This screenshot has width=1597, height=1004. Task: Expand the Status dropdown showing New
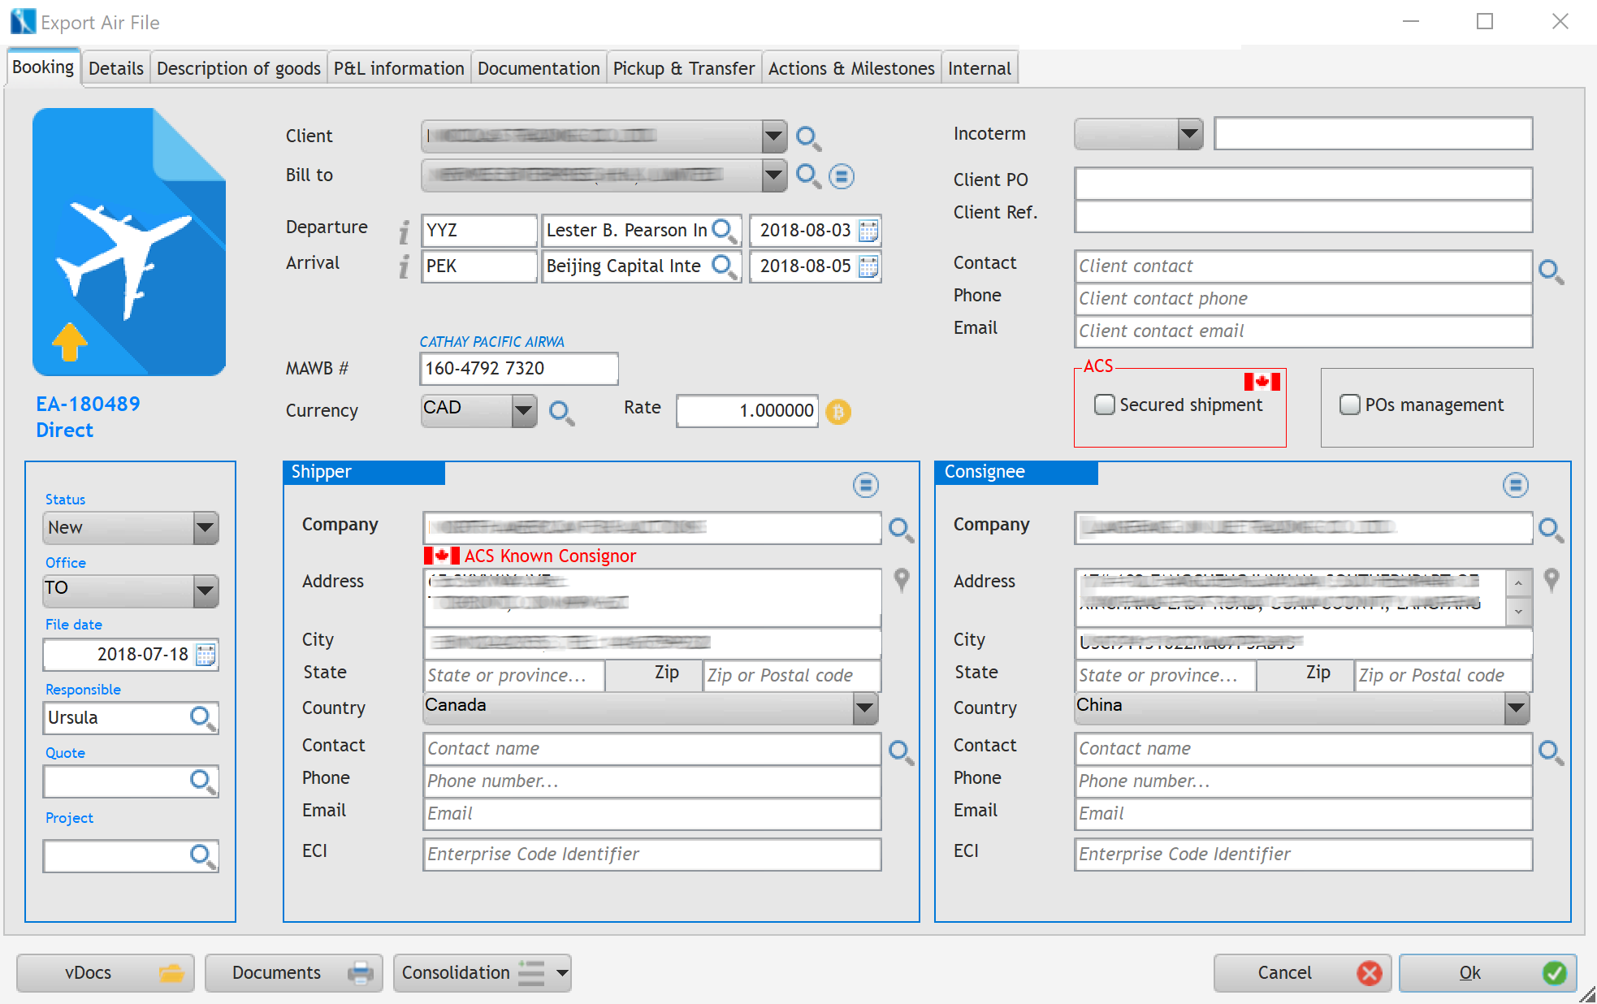tap(206, 528)
